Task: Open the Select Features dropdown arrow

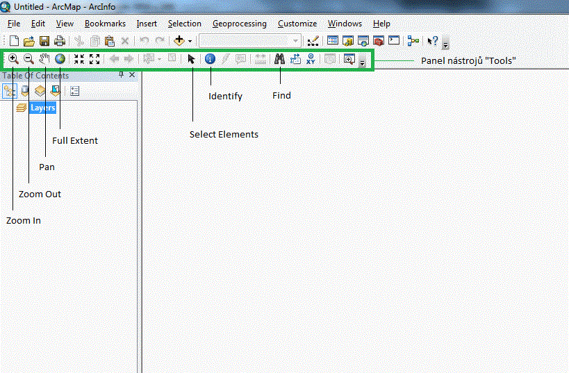Action: pos(160,59)
